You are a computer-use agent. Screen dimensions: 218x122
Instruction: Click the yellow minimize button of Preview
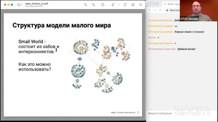(x=9, y=5)
